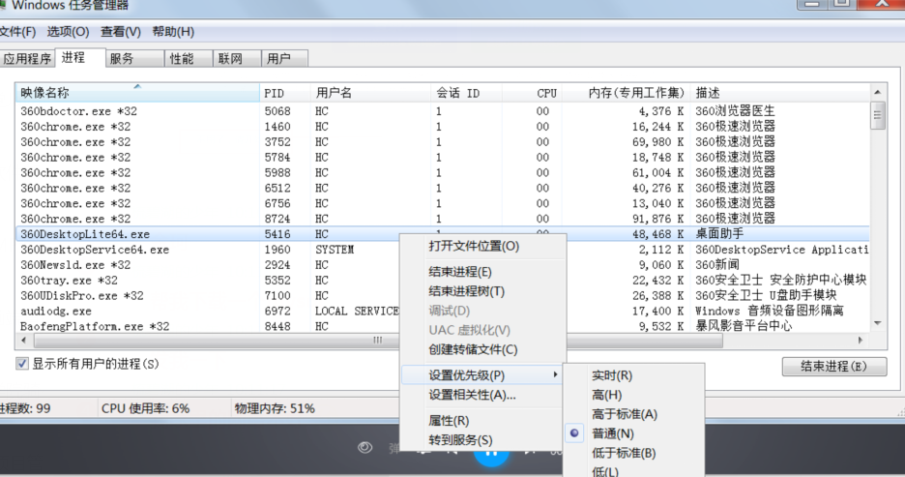The image size is (905, 477).
Task: Choose 结束进程树(T) in the context menu
Action: coord(482,291)
